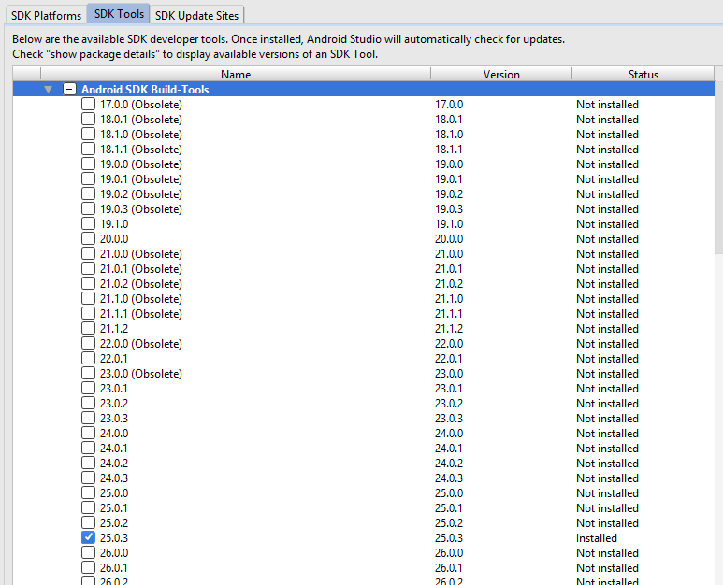Click the vertical scrollbar thumb
The width and height of the screenshot is (723, 585).
(x=719, y=168)
